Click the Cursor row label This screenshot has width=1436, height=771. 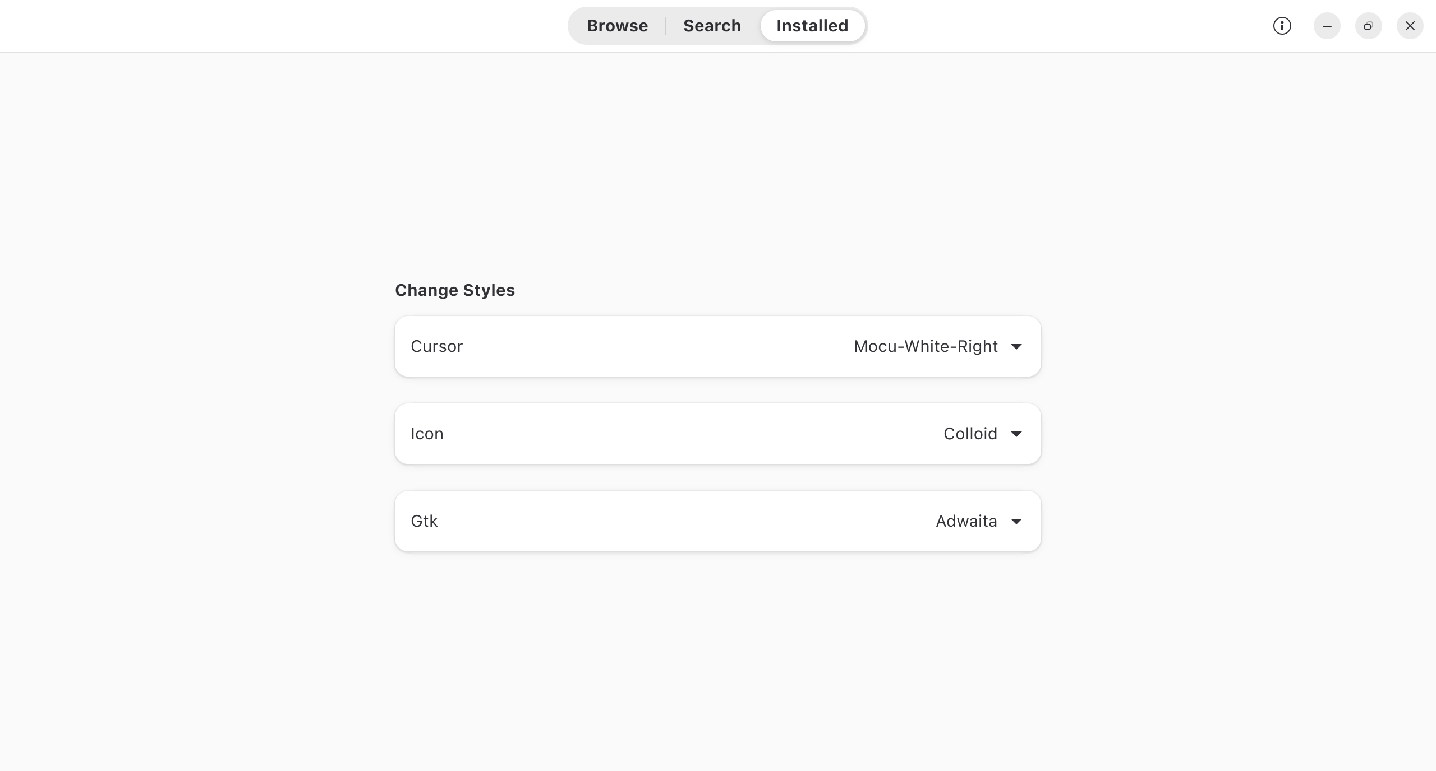coord(436,346)
